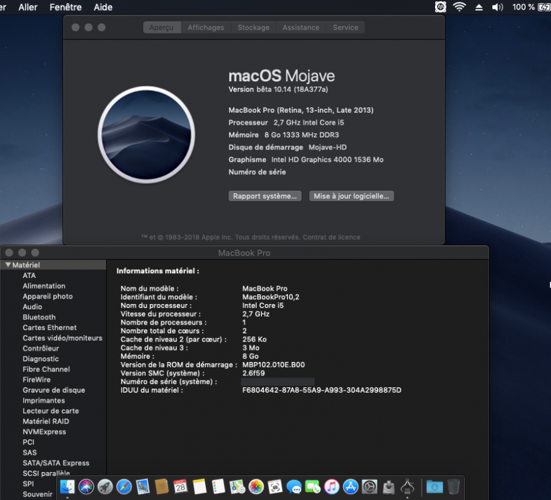Open Mail stamp icon in Dock
551x500 pixels.
point(143,487)
